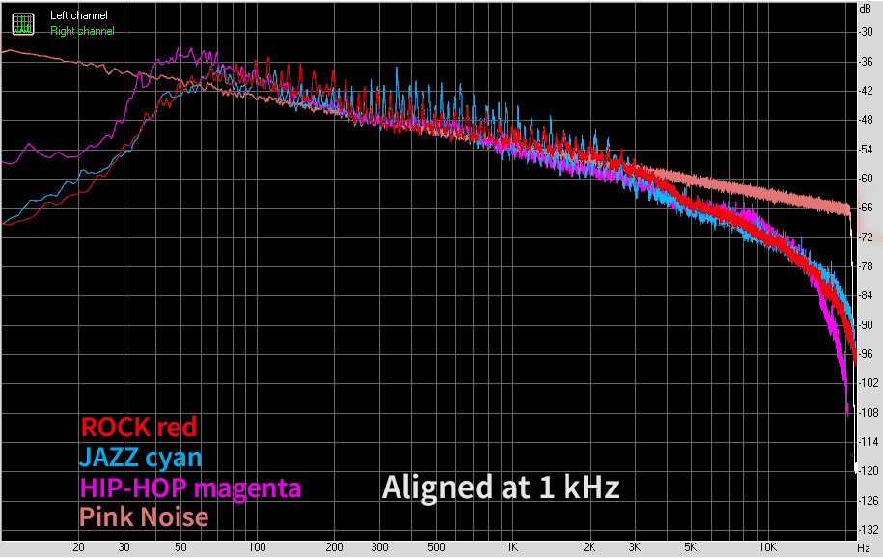Click the 1K frequency axis label
This screenshot has width=883, height=558.
pyautogui.click(x=511, y=546)
